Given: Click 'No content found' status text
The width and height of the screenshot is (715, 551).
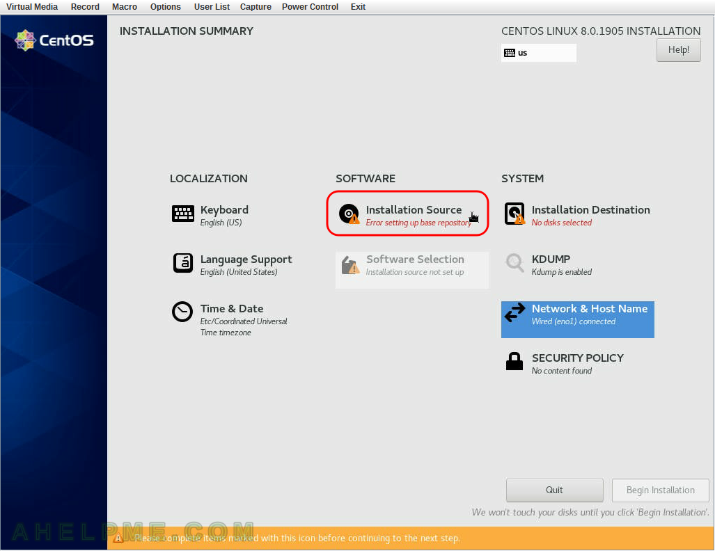Looking at the screenshot, I should pos(561,371).
